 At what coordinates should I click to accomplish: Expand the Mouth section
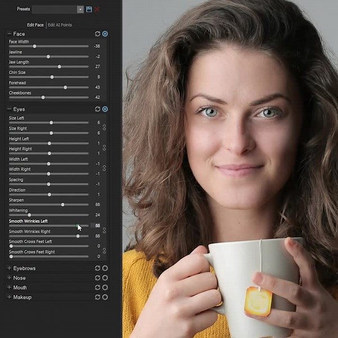(9, 287)
